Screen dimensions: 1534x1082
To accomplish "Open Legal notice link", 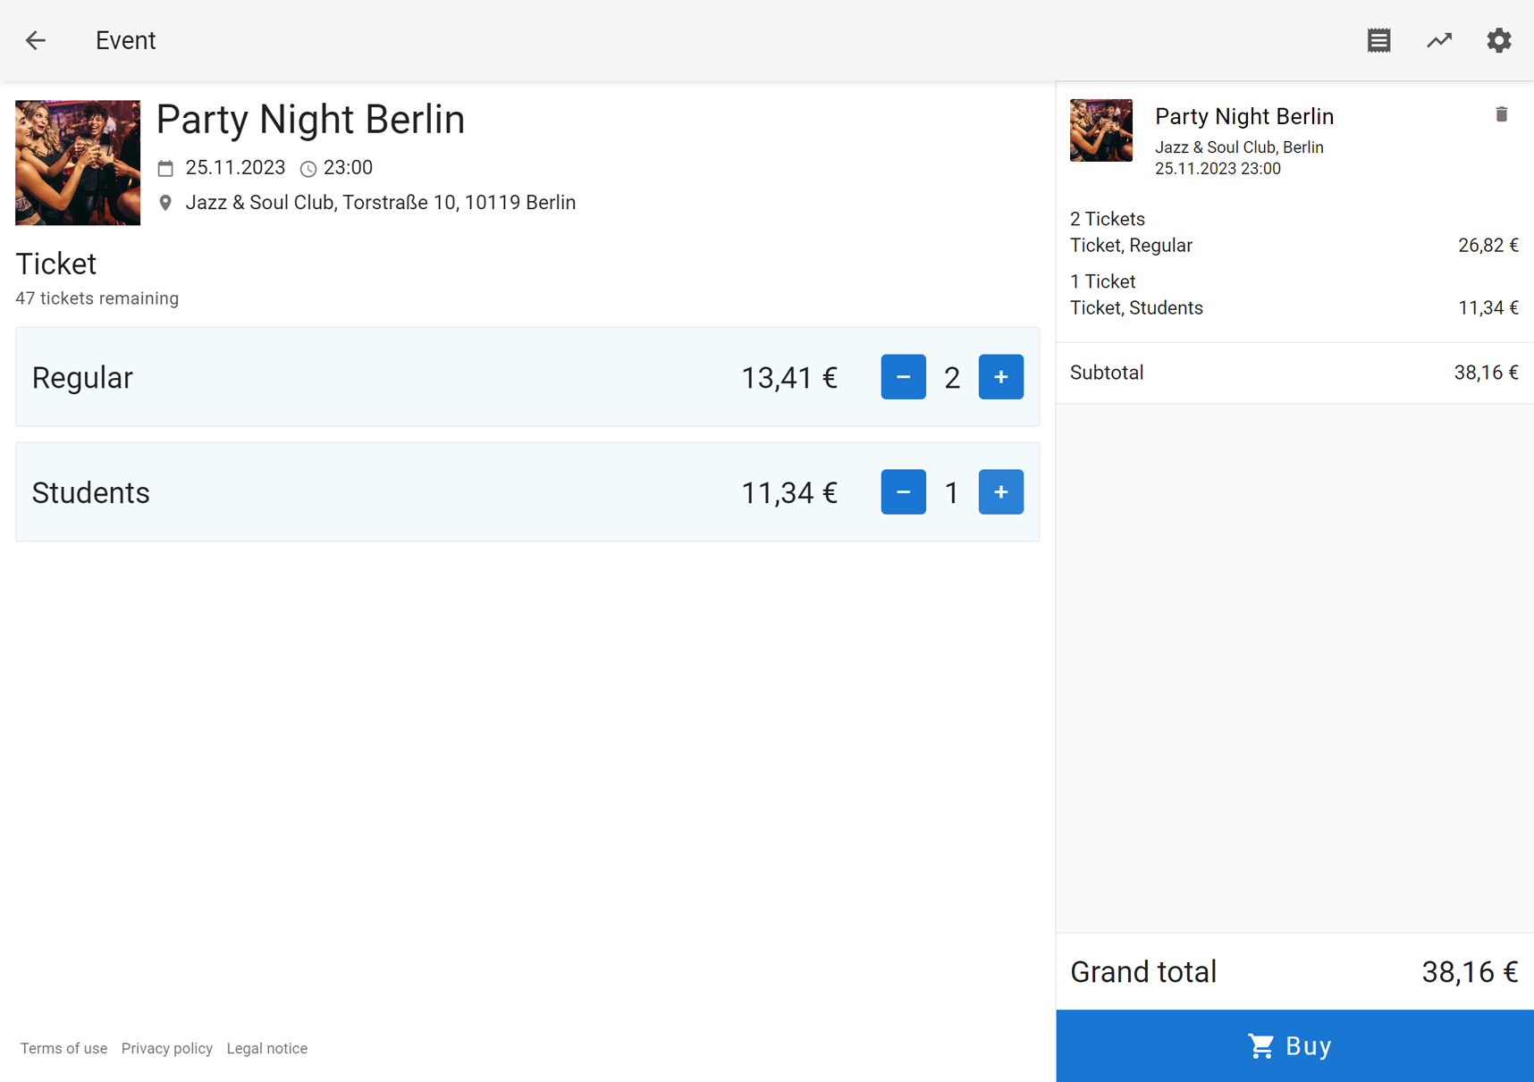I will click(266, 1048).
